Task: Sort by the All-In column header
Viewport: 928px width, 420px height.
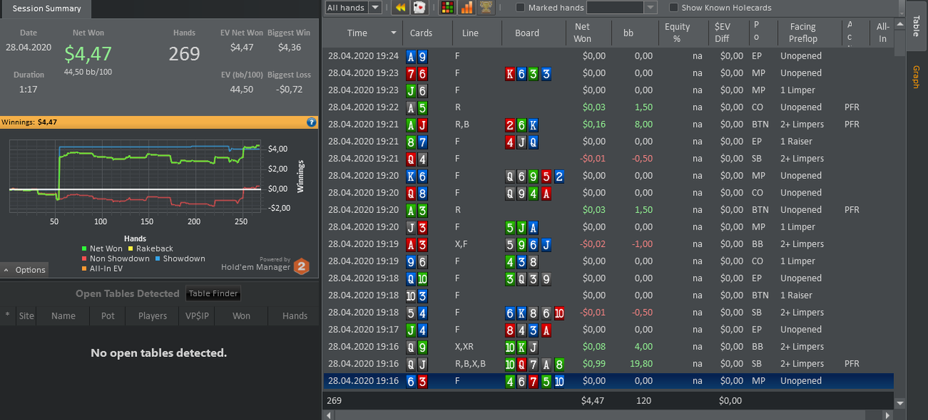Action: [x=882, y=33]
